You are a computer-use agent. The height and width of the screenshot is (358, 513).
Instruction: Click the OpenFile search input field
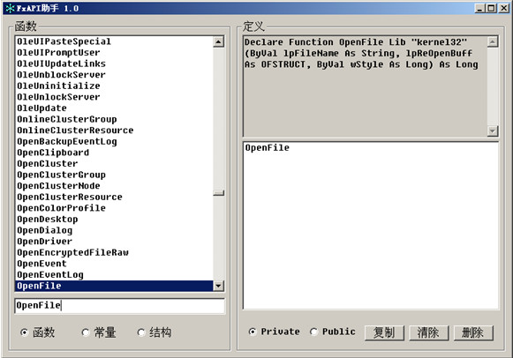[120, 306]
